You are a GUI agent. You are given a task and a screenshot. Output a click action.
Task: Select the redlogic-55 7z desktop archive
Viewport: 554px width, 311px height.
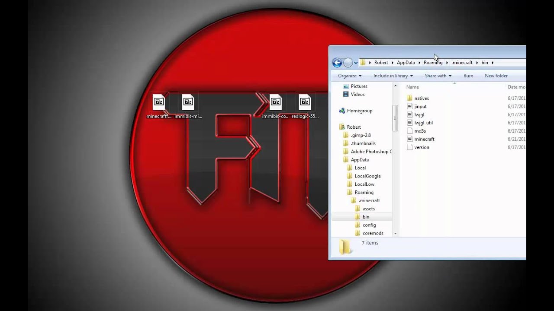[305, 107]
